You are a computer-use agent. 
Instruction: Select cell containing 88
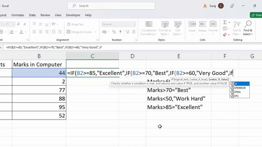click(x=39, y=98)
